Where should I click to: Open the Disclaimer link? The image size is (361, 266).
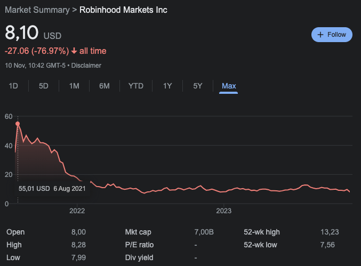pyautogui.click(x=86, y=66)
